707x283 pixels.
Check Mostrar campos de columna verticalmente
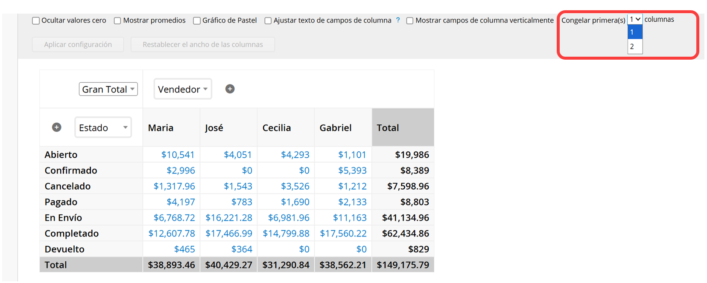pos(410,20)
